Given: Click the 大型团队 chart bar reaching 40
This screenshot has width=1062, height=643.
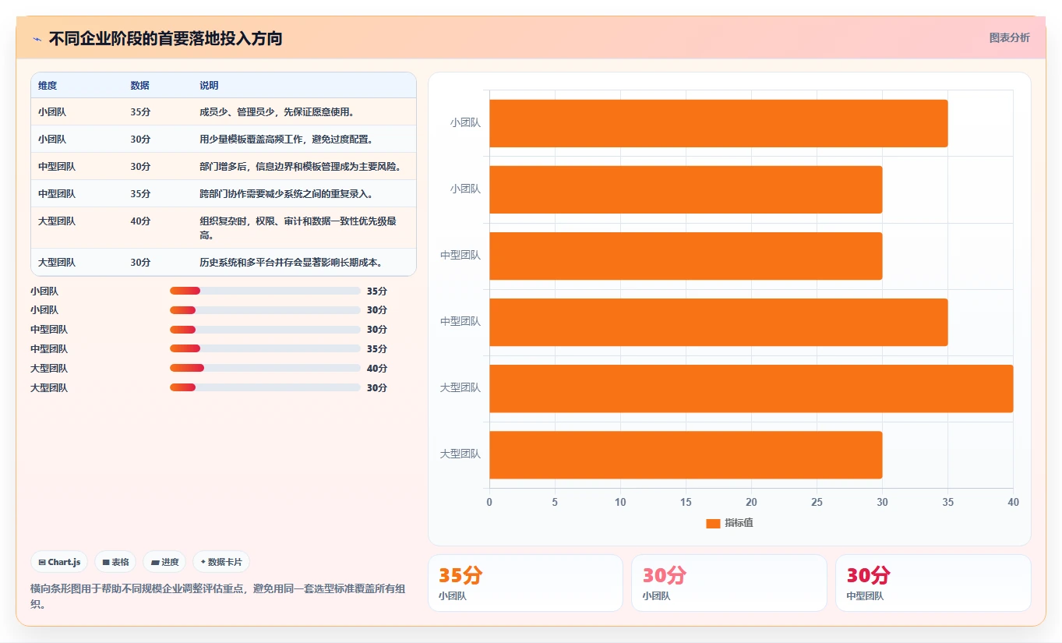Looking at the screenshot, I should pyautogui.click(x=751, y=388).
